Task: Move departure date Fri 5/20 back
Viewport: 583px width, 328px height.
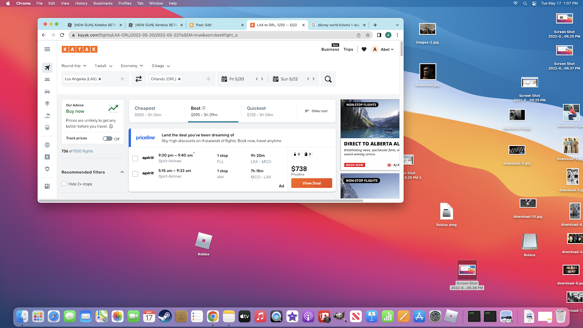Action: point(257,79)
